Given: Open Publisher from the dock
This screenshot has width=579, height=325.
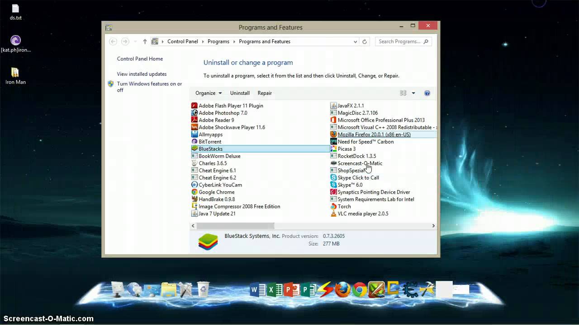Looking at the screenshot, I should pos(308,290).
